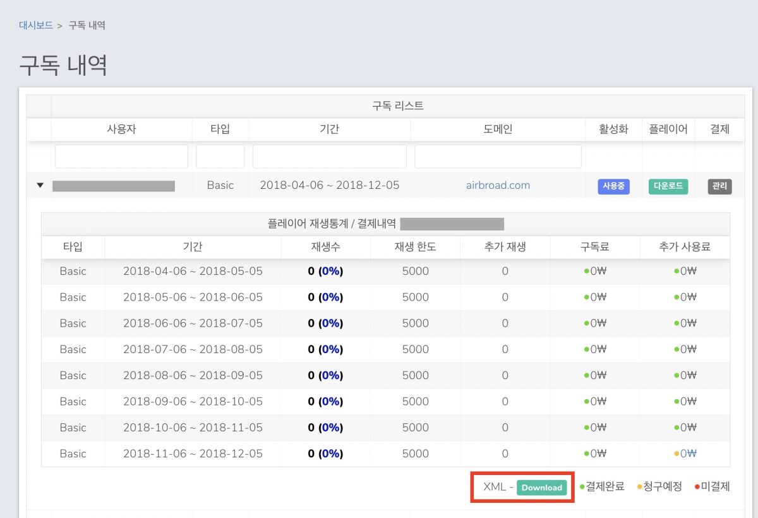This screenshot has height=518, width=758.
Task: Click the yellow-dotted 0₩ fee in last row
Action: click(687, 454)
